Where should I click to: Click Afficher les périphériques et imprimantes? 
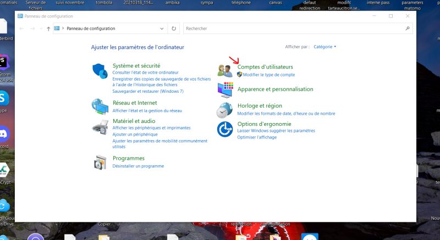[152, 128]
